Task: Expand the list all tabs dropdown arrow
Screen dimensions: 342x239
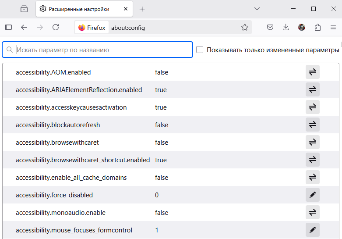Action: [x=257, y=9]
